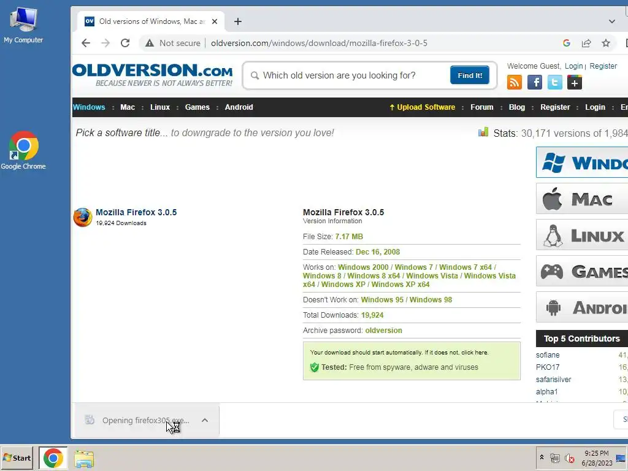Click the Stats bar chart icon
This screenshot has height=471, width=628.
[483, 132]
